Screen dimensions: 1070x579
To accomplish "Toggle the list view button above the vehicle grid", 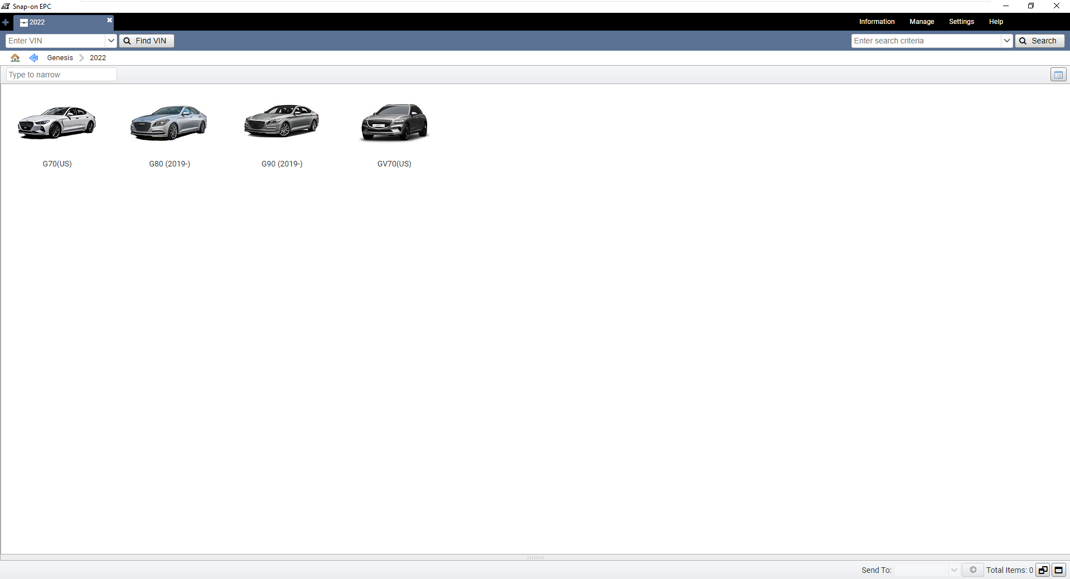I will tap(1058, 74).
